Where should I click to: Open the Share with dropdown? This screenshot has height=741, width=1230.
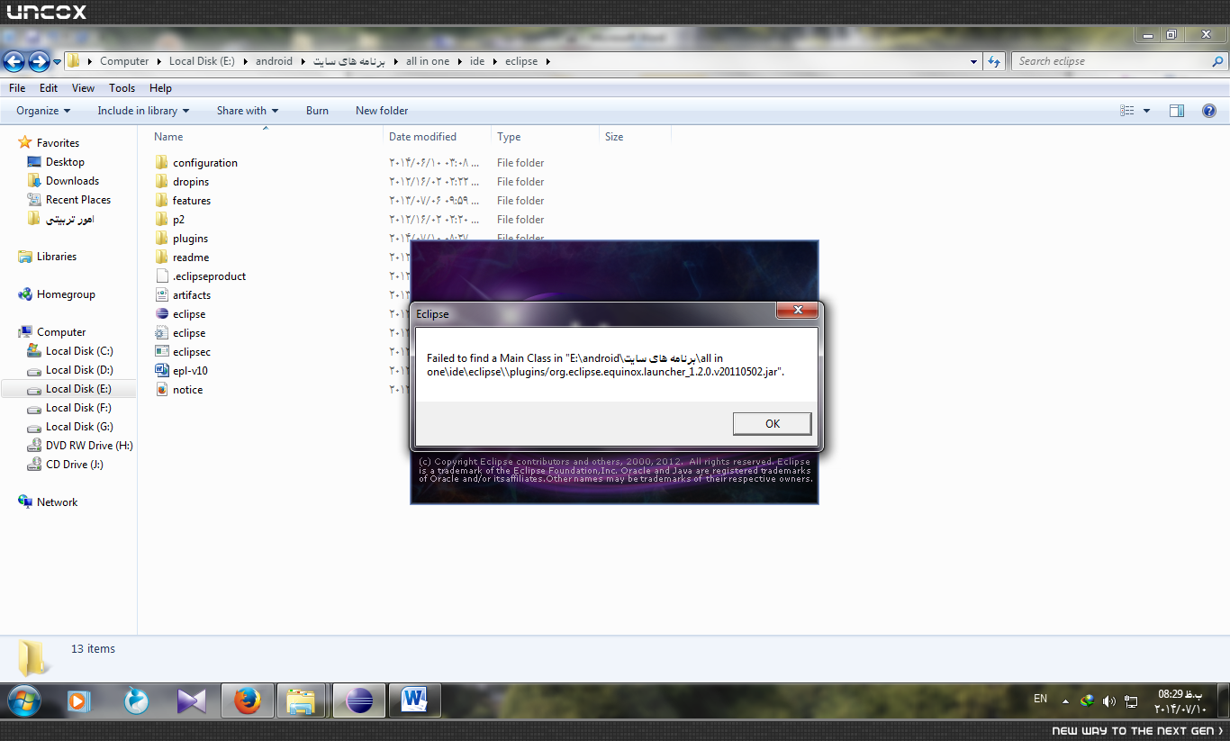[x=248, y=111]
